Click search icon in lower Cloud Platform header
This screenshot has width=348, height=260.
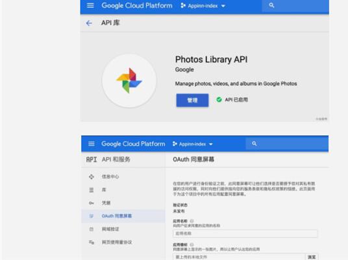click(x=255, y=144)
